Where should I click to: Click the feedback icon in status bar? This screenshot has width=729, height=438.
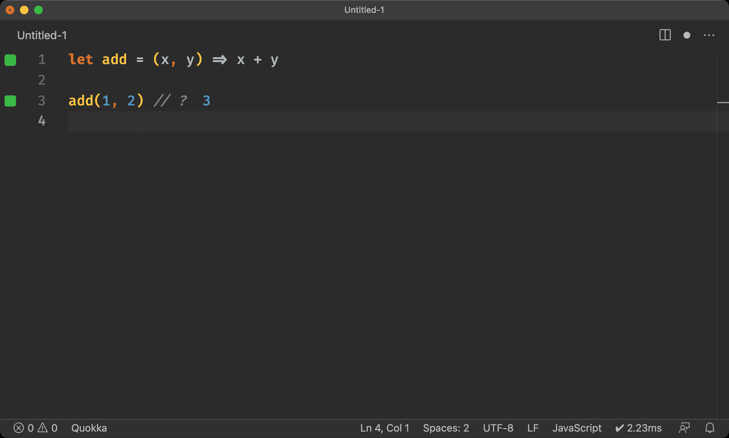pos(684,428)
